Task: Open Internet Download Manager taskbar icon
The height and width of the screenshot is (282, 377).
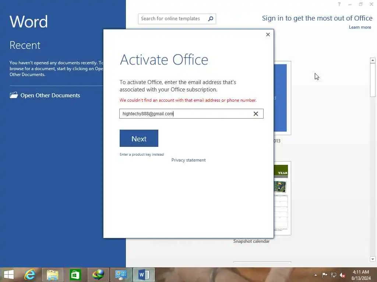Action: pos(98,275)
